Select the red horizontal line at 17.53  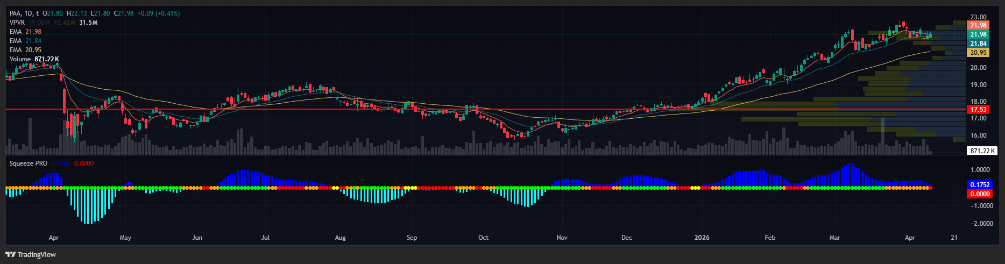(377, 109)
